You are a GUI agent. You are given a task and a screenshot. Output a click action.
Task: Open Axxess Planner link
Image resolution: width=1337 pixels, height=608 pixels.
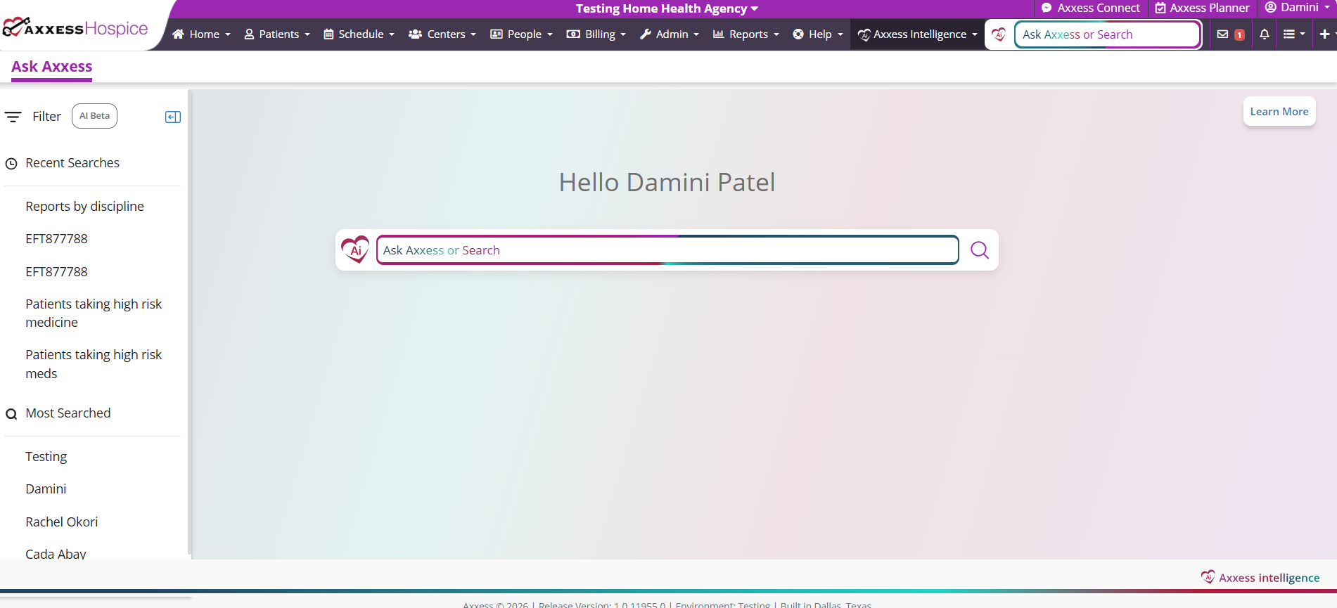click(x=1202, y=8)
